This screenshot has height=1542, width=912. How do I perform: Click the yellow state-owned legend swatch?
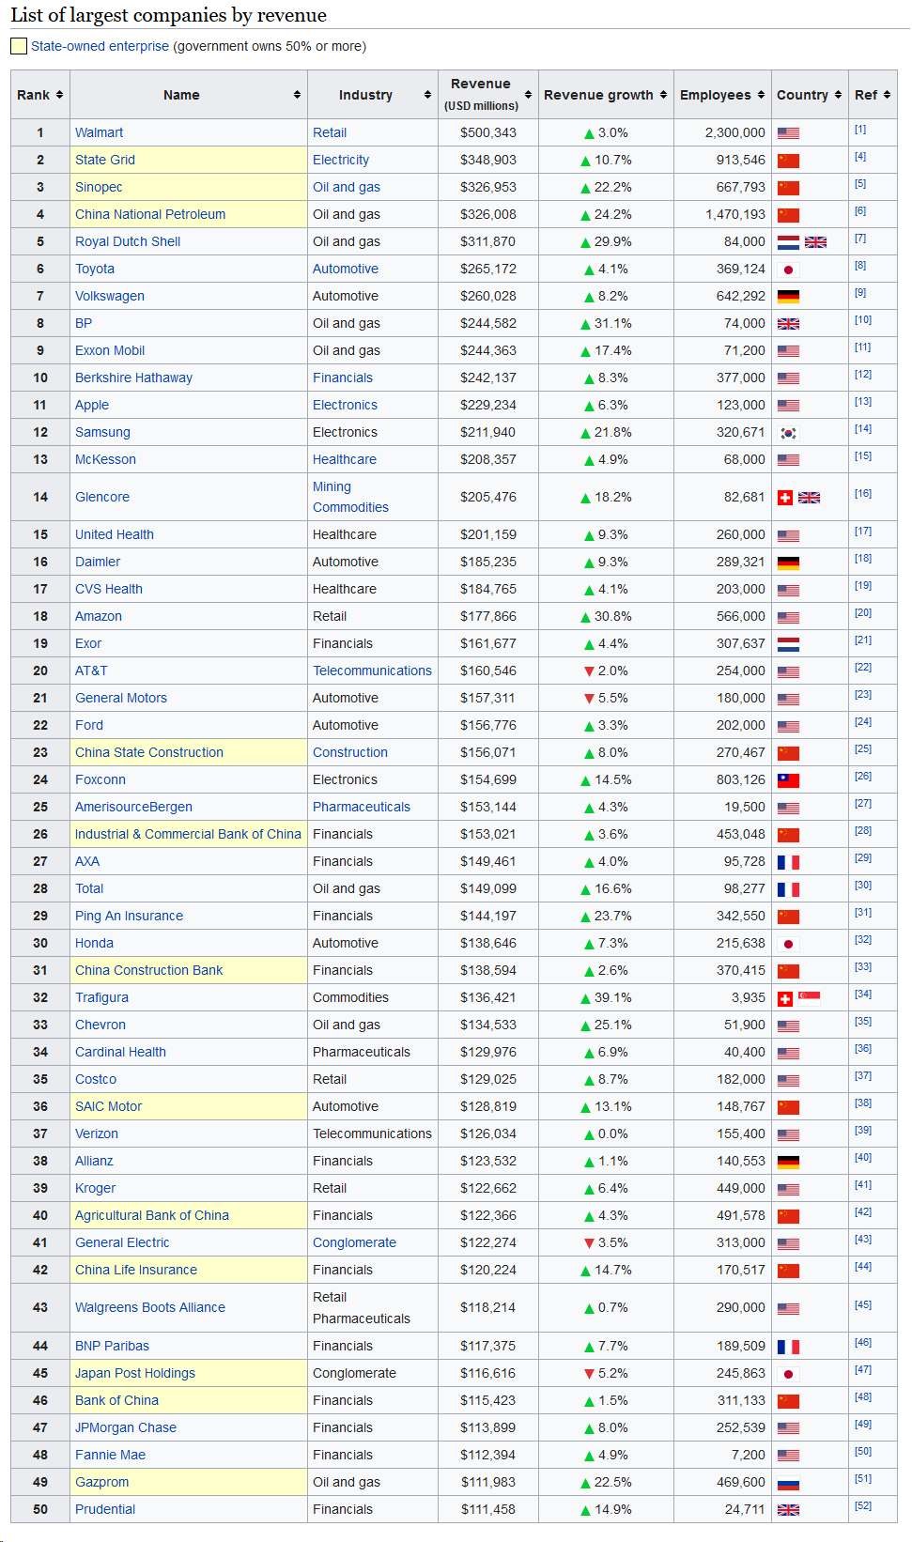tap(19, 46)
